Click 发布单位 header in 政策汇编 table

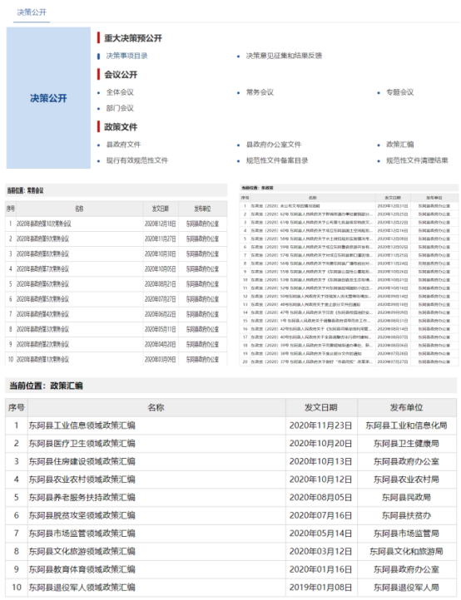tap(406, 407)
